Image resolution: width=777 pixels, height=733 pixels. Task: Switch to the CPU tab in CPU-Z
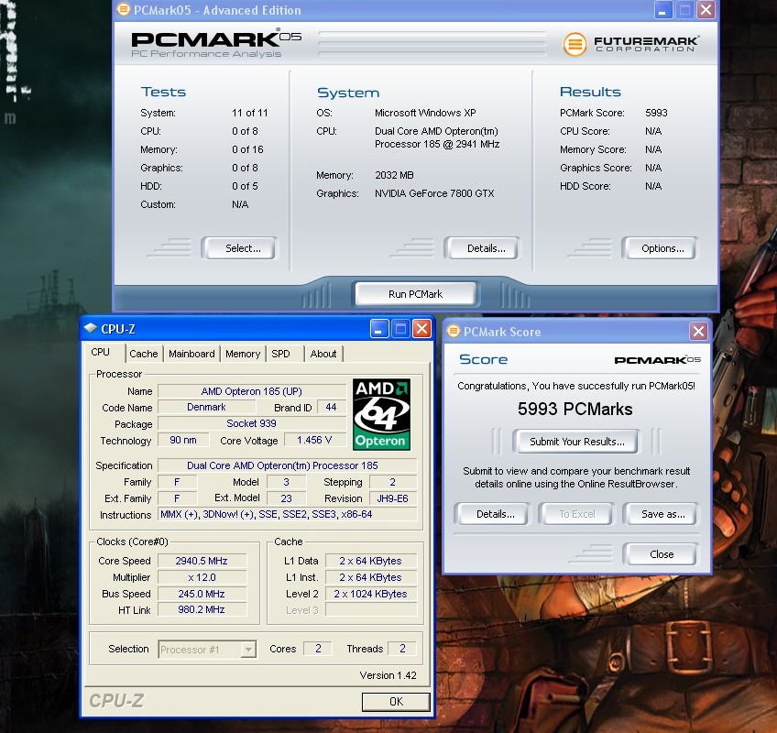tap(100, 353)
